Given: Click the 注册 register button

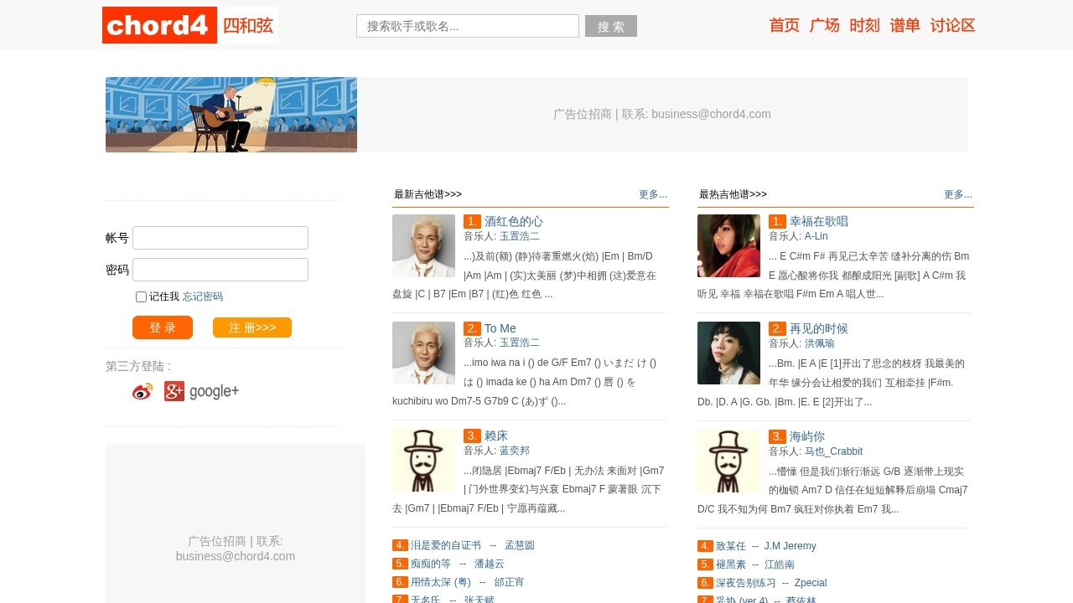Looking at the screenshot, I should [251, 327].
